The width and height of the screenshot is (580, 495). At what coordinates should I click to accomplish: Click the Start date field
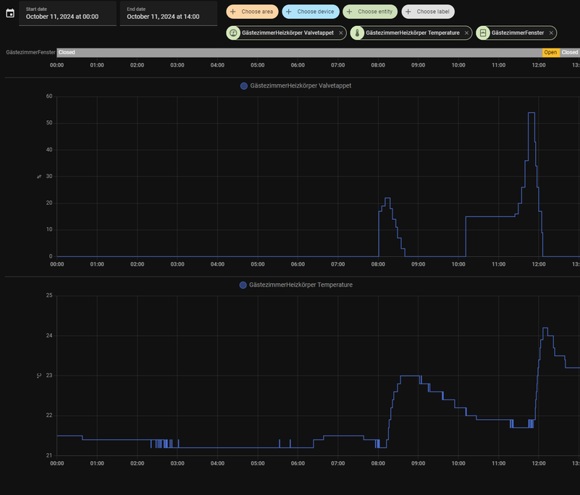67,13
